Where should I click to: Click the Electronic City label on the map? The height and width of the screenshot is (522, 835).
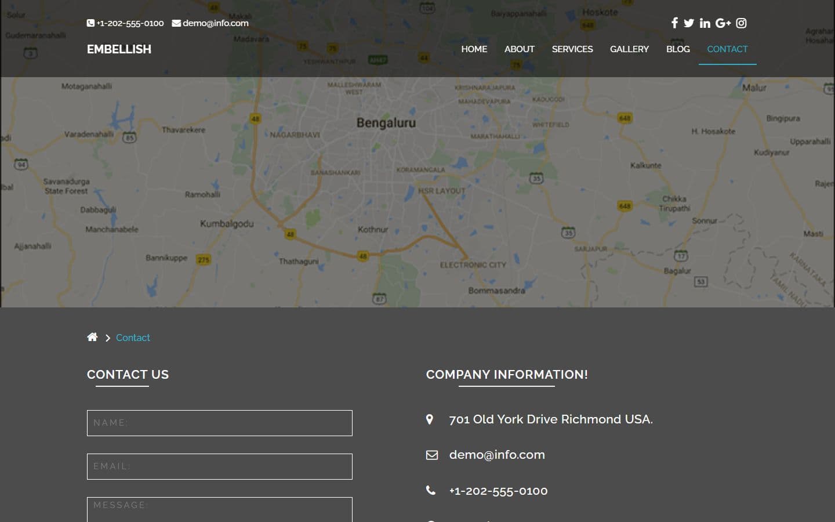point(473,265)
